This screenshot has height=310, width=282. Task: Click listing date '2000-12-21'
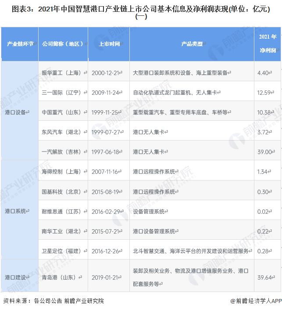[105, 73]
